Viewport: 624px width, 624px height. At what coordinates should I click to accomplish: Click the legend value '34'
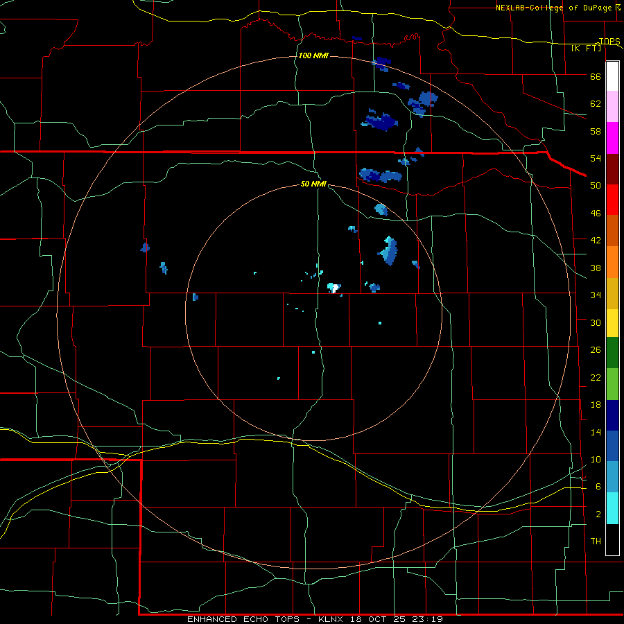(x=596, y=295)
